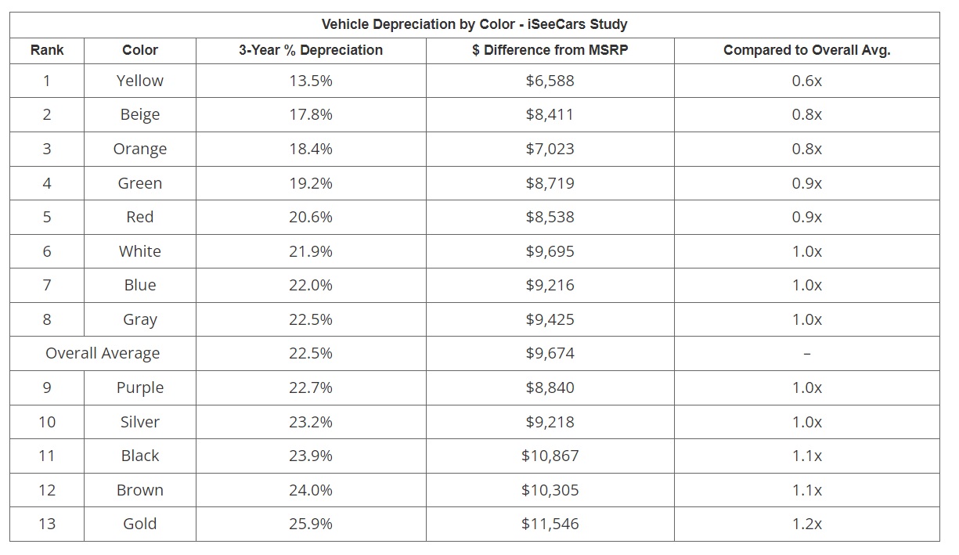This screenshot has height=555, width=959.
Task: Select the Black row's $10,867 value
Action: (550, 456)
